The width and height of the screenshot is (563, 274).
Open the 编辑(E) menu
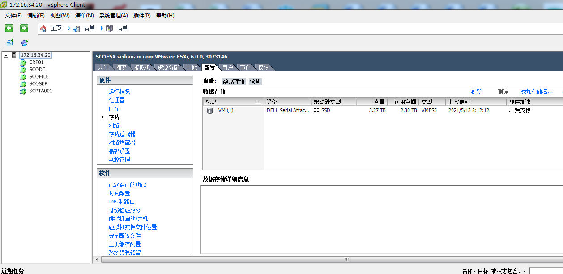point(36,16)
